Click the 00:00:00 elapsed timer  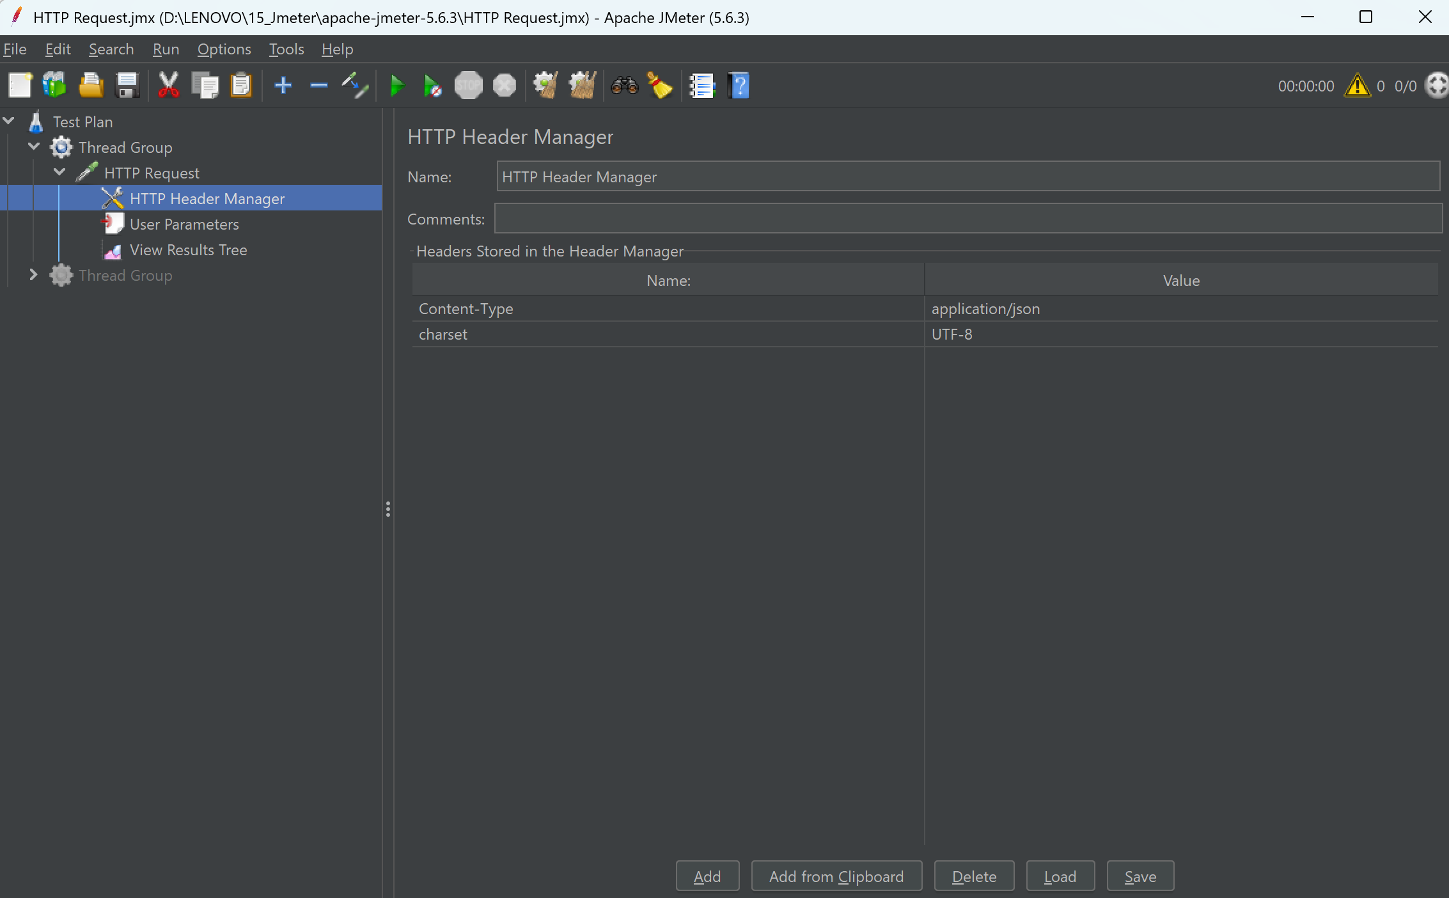1306,86
